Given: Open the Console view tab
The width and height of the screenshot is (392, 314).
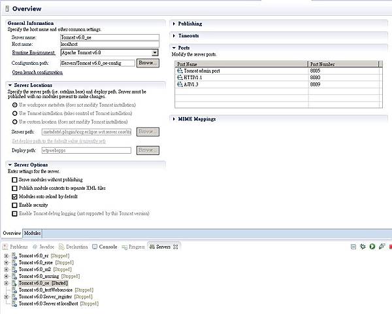Looking at the screenshot, I should [x=105, y=247].
